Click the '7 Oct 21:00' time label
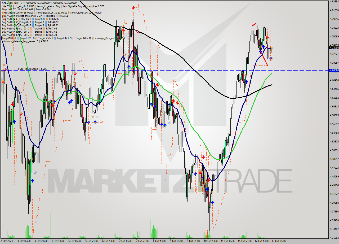 point(142,241)
